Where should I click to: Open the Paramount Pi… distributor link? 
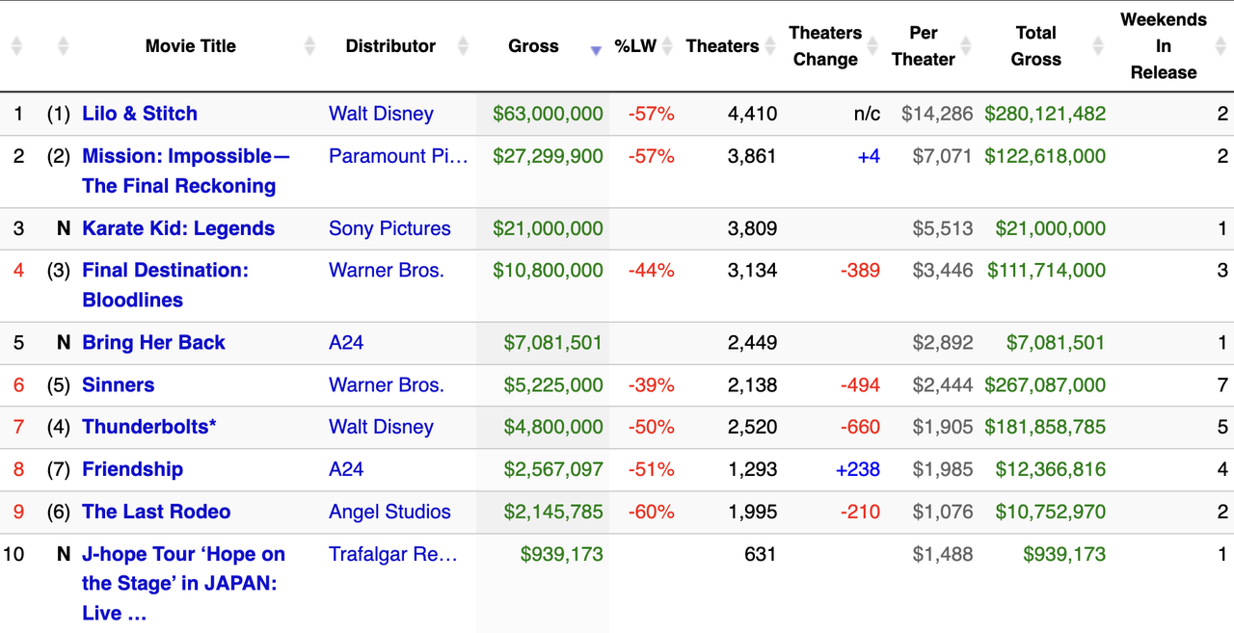(x=398, y=156)
